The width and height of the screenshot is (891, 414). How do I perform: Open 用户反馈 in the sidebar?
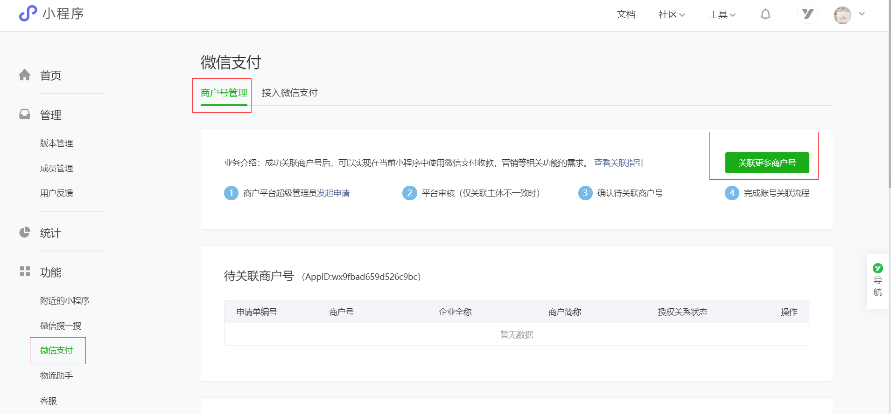coord(56,193)
